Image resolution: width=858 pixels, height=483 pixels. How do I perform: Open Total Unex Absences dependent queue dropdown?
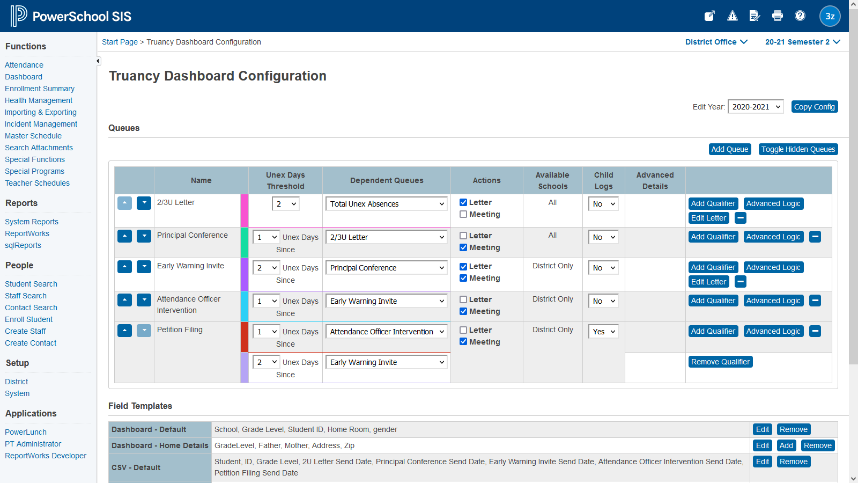click(x=386, y=204)
